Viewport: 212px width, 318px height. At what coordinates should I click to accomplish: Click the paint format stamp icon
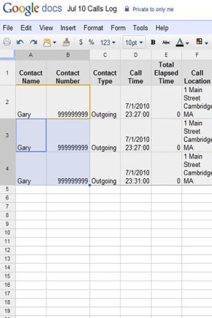click(x=66, y=42)
